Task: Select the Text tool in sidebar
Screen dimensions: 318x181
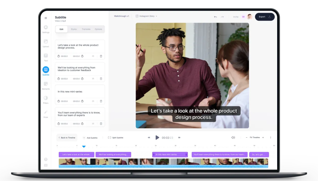Action: [x=46, y=57]
